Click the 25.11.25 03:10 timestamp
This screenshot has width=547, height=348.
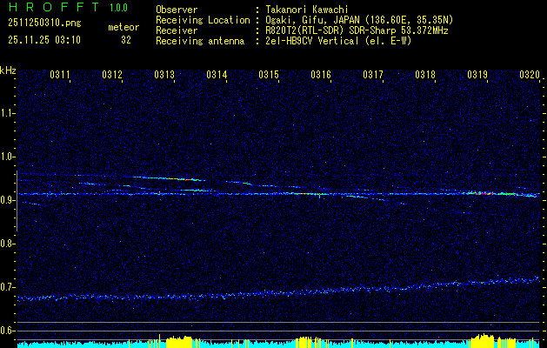coord(43,40)
